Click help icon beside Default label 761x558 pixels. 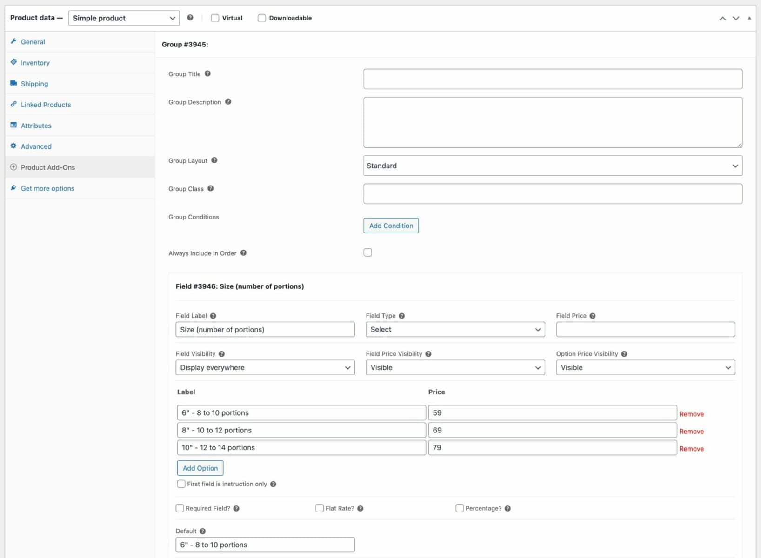(x=202, y=531)
